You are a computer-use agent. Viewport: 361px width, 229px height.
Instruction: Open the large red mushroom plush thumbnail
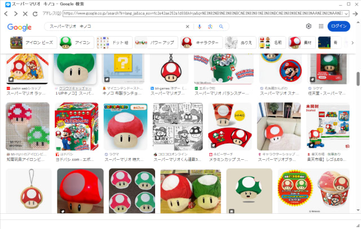pyautogui.click(x=125, y=127)
